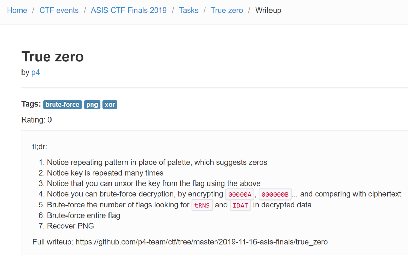Click the tl;dr text
The image size is (408, 256).
40,147
